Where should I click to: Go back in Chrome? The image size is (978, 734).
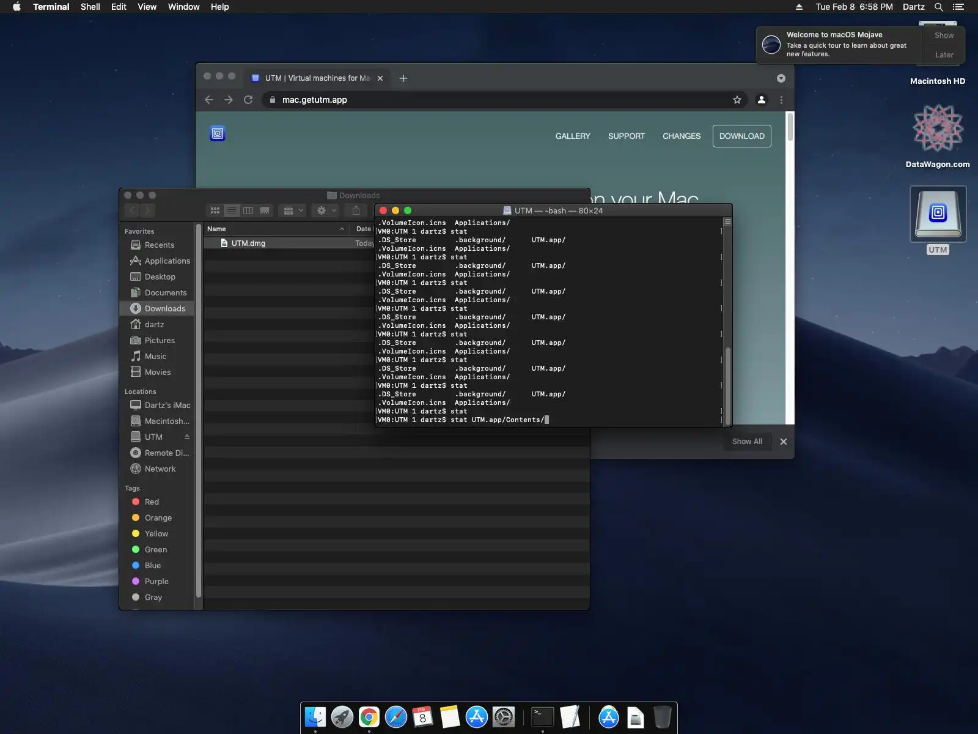(x=209, y=100)
